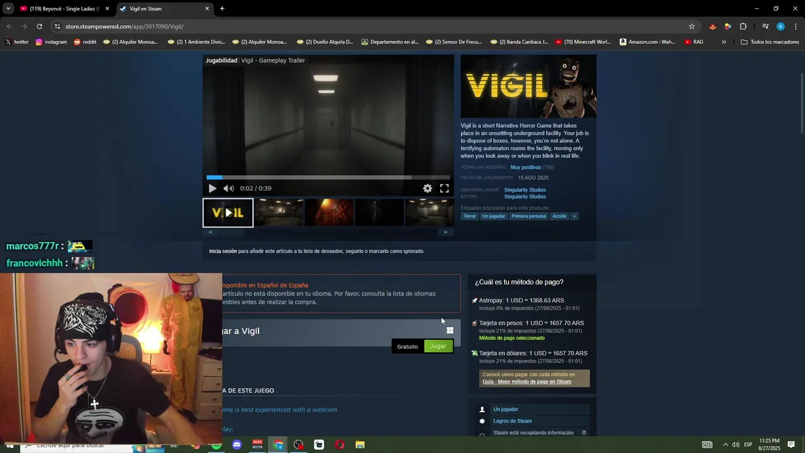Click the green Jugar button
Viewport: 805px width, 453px height.
438,346
